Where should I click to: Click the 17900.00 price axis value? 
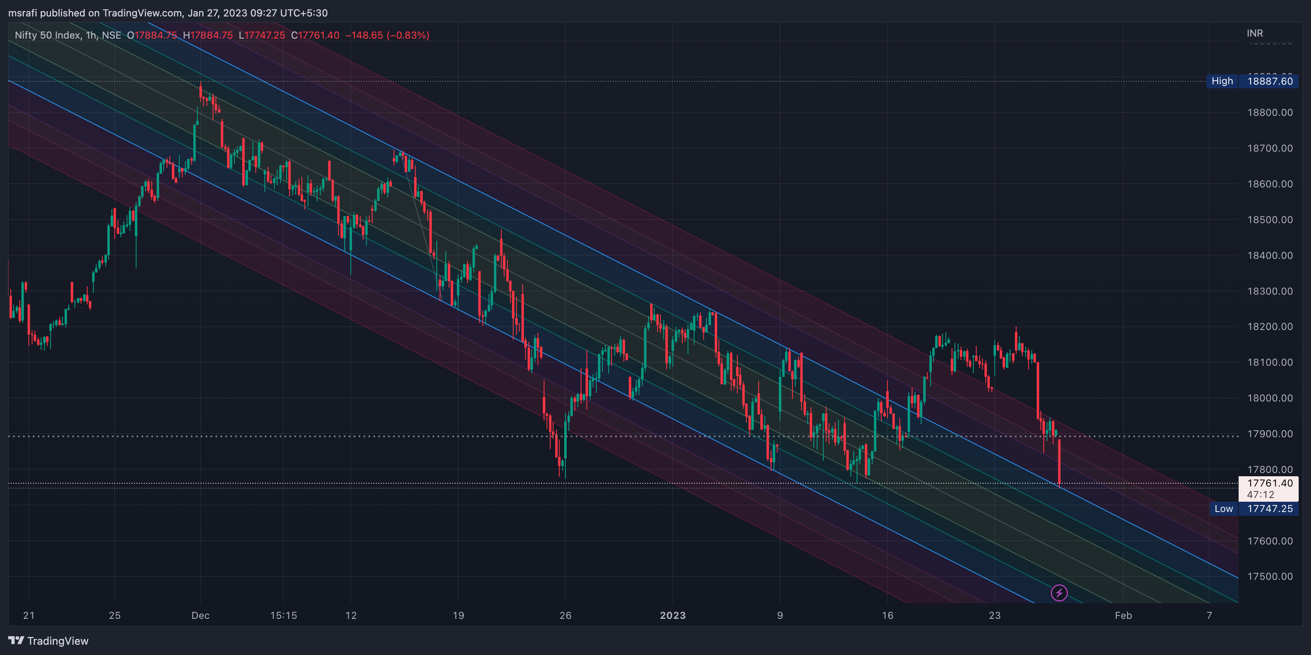click(x=1270, y=434)
